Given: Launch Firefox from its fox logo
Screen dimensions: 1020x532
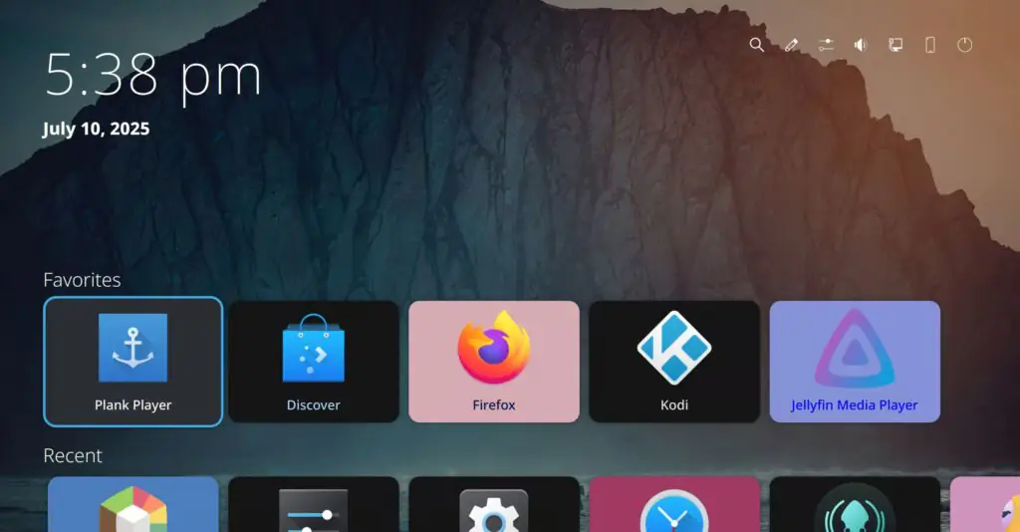Looking at the screenshot, I should click(x=494, y=348).
